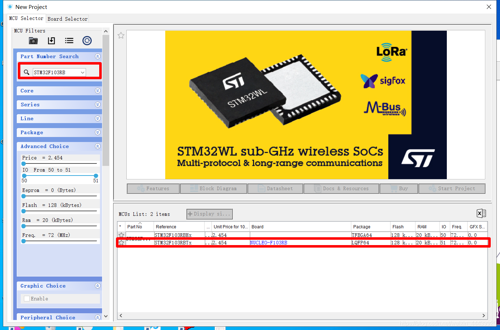Sort by the RAM column header
The image size is (500, 330).
click(x=427, y=227)
